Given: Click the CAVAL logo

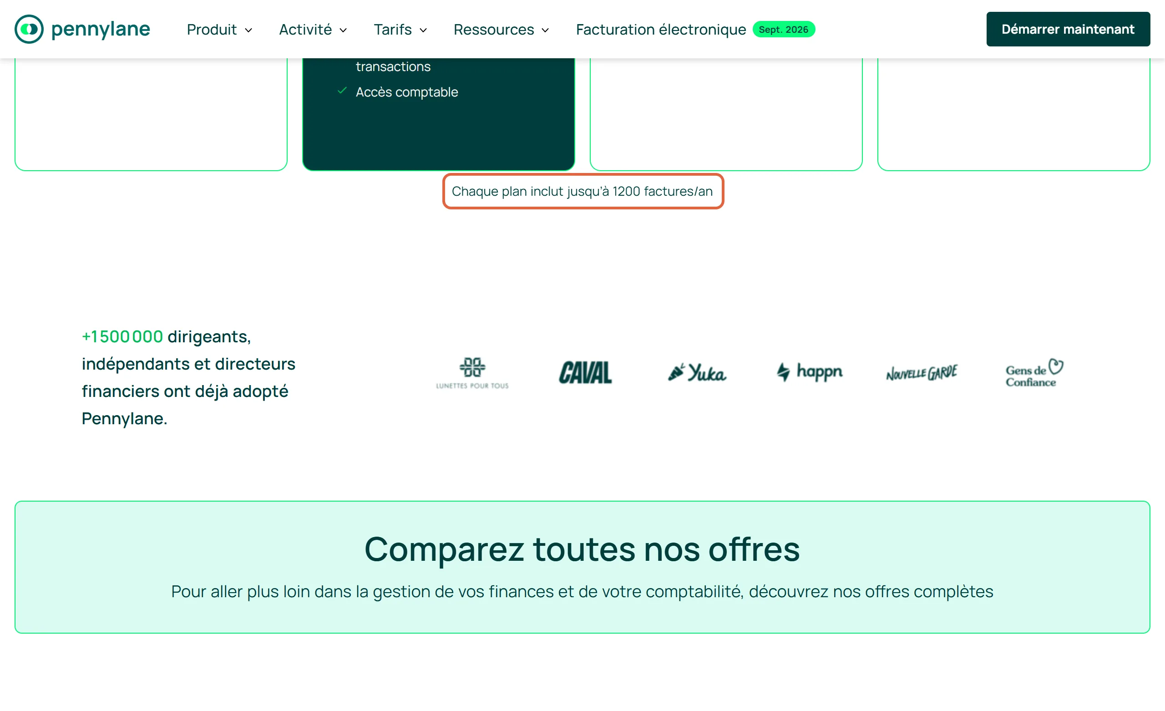Looking at the screenshot, I should pos(585,372).
